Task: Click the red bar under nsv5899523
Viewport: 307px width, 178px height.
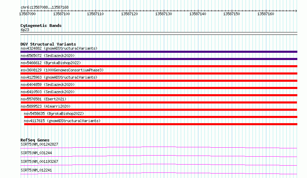Action: pos(159,110)
